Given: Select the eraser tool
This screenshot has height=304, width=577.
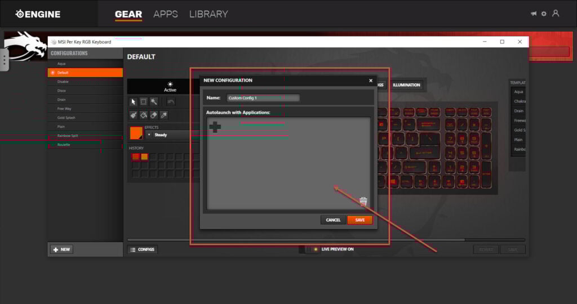Looking at the screenshot, I should [x=154, y=115].
